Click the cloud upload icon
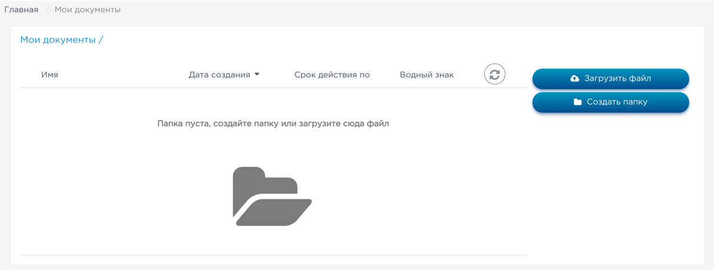 574,78
